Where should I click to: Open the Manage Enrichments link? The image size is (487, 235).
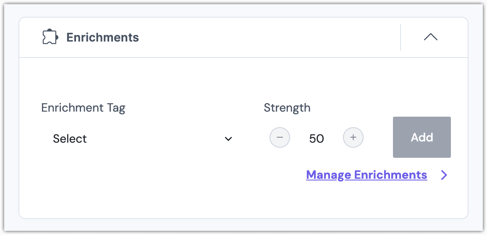tap(367, 175)
